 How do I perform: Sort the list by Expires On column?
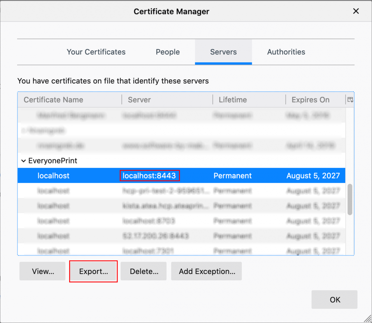pos(311,99)
